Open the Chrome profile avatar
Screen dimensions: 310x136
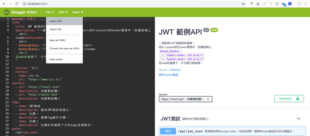(x=299, y=4)
